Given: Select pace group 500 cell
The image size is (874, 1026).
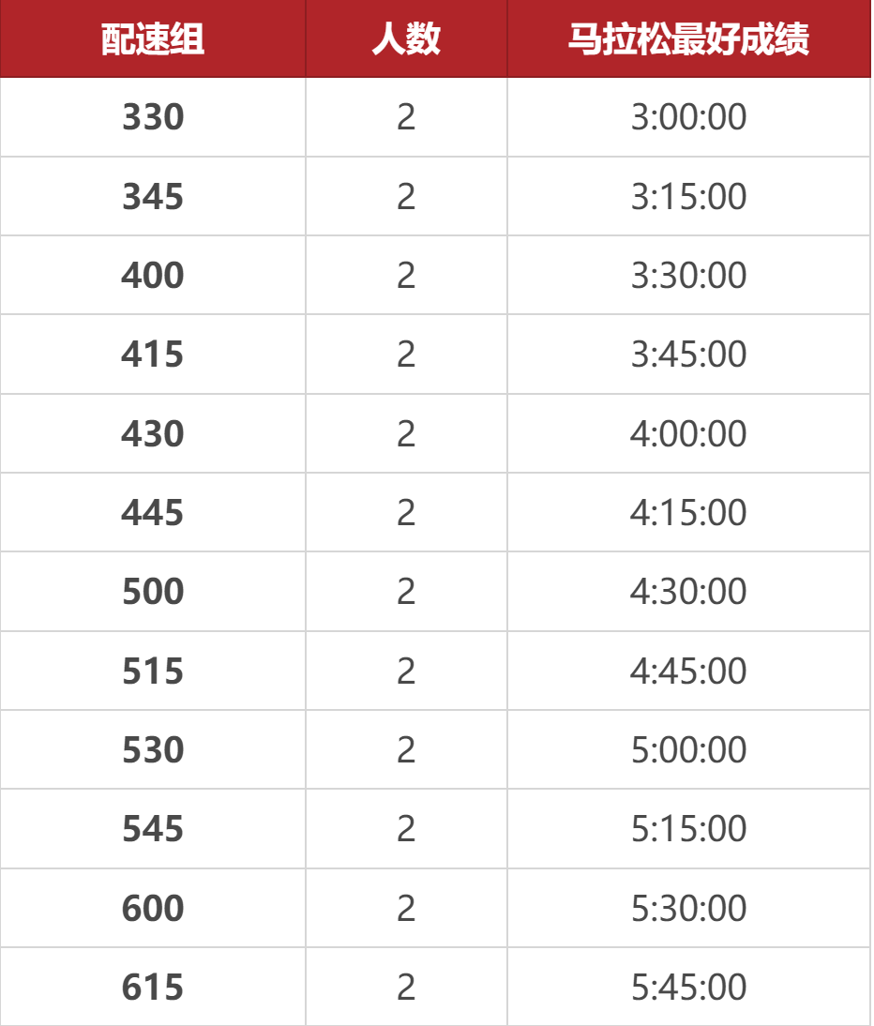Looking at the screenshot, I should (153, 592).
